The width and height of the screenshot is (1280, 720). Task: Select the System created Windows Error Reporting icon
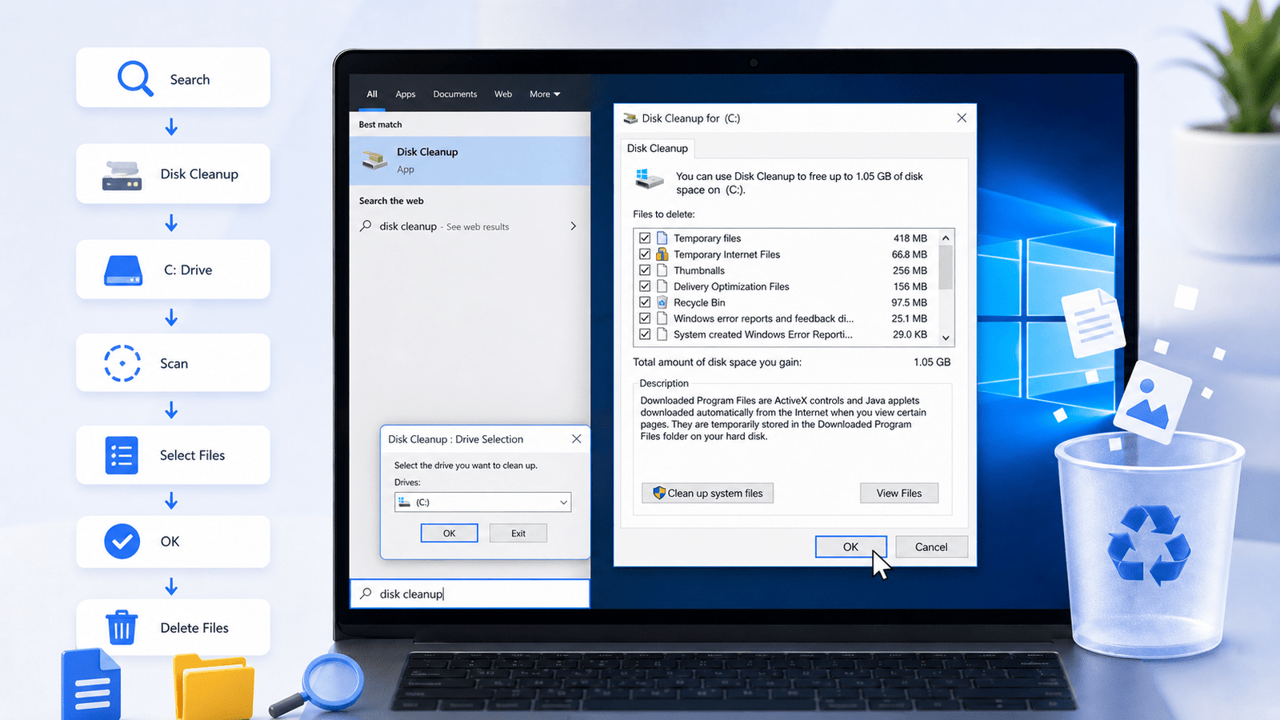click(662, 334)
